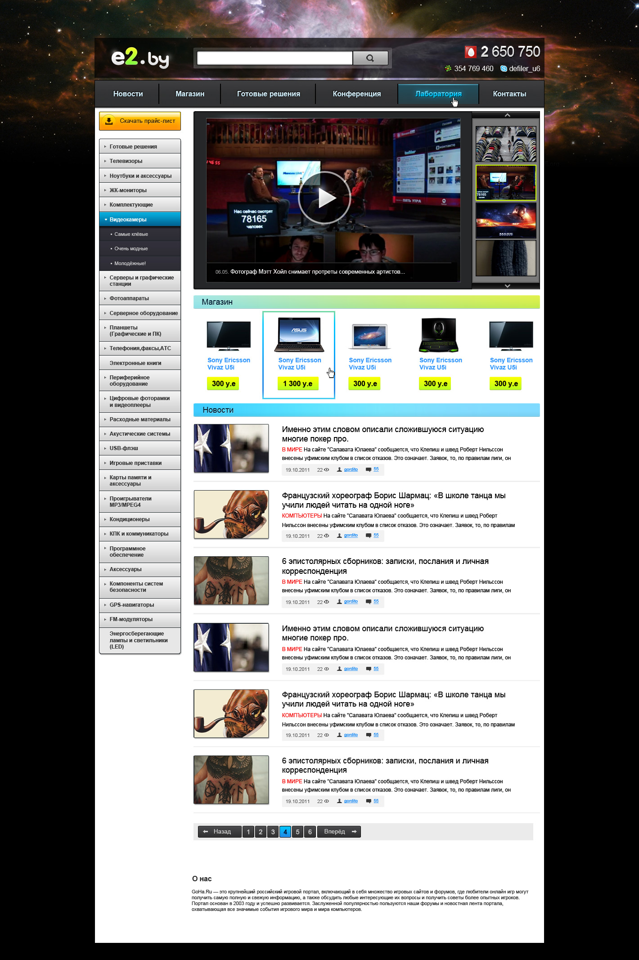Expand the Комплектующие category
The width and height of the screenshot is (639, 960).
[x=140, y=205]
